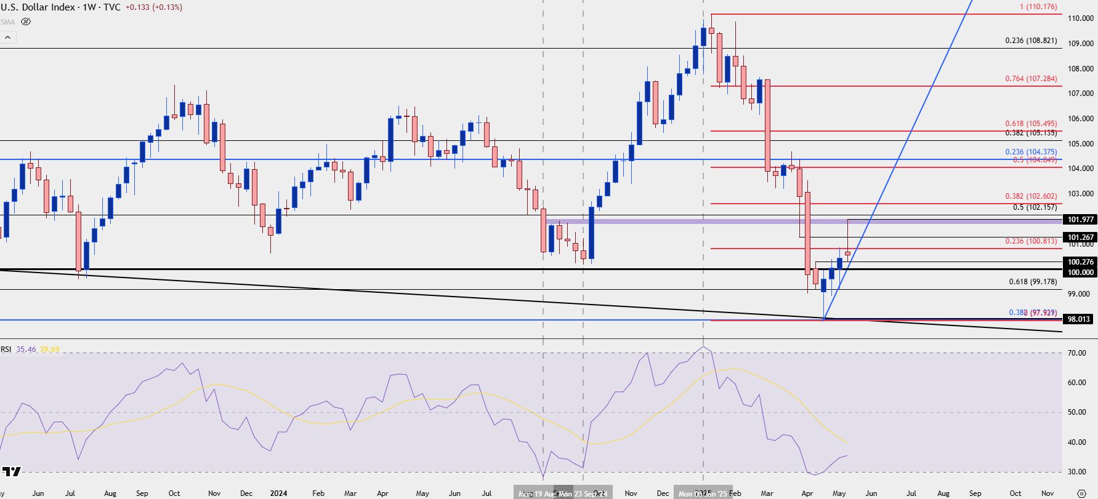Select the RSI indicator label
The height and width of the screenshot is (499, 1098).
6,349
